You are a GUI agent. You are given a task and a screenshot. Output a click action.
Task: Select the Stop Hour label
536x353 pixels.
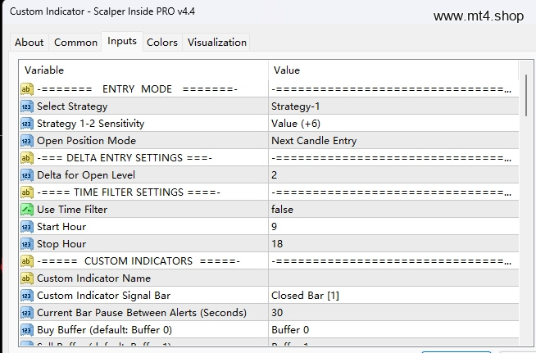pyautogui.click(x=61, y=244)
